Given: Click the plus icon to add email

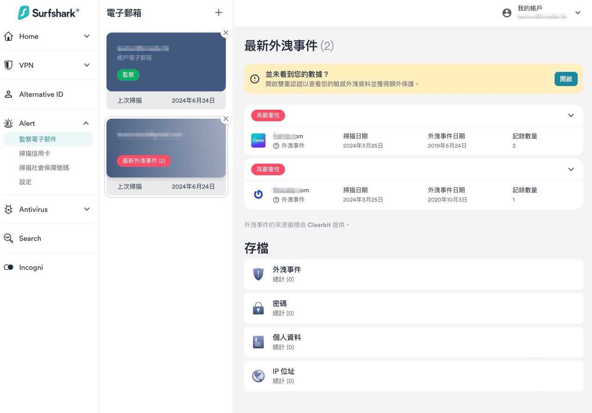Looking at the screenshot, I should click(219, 13).
